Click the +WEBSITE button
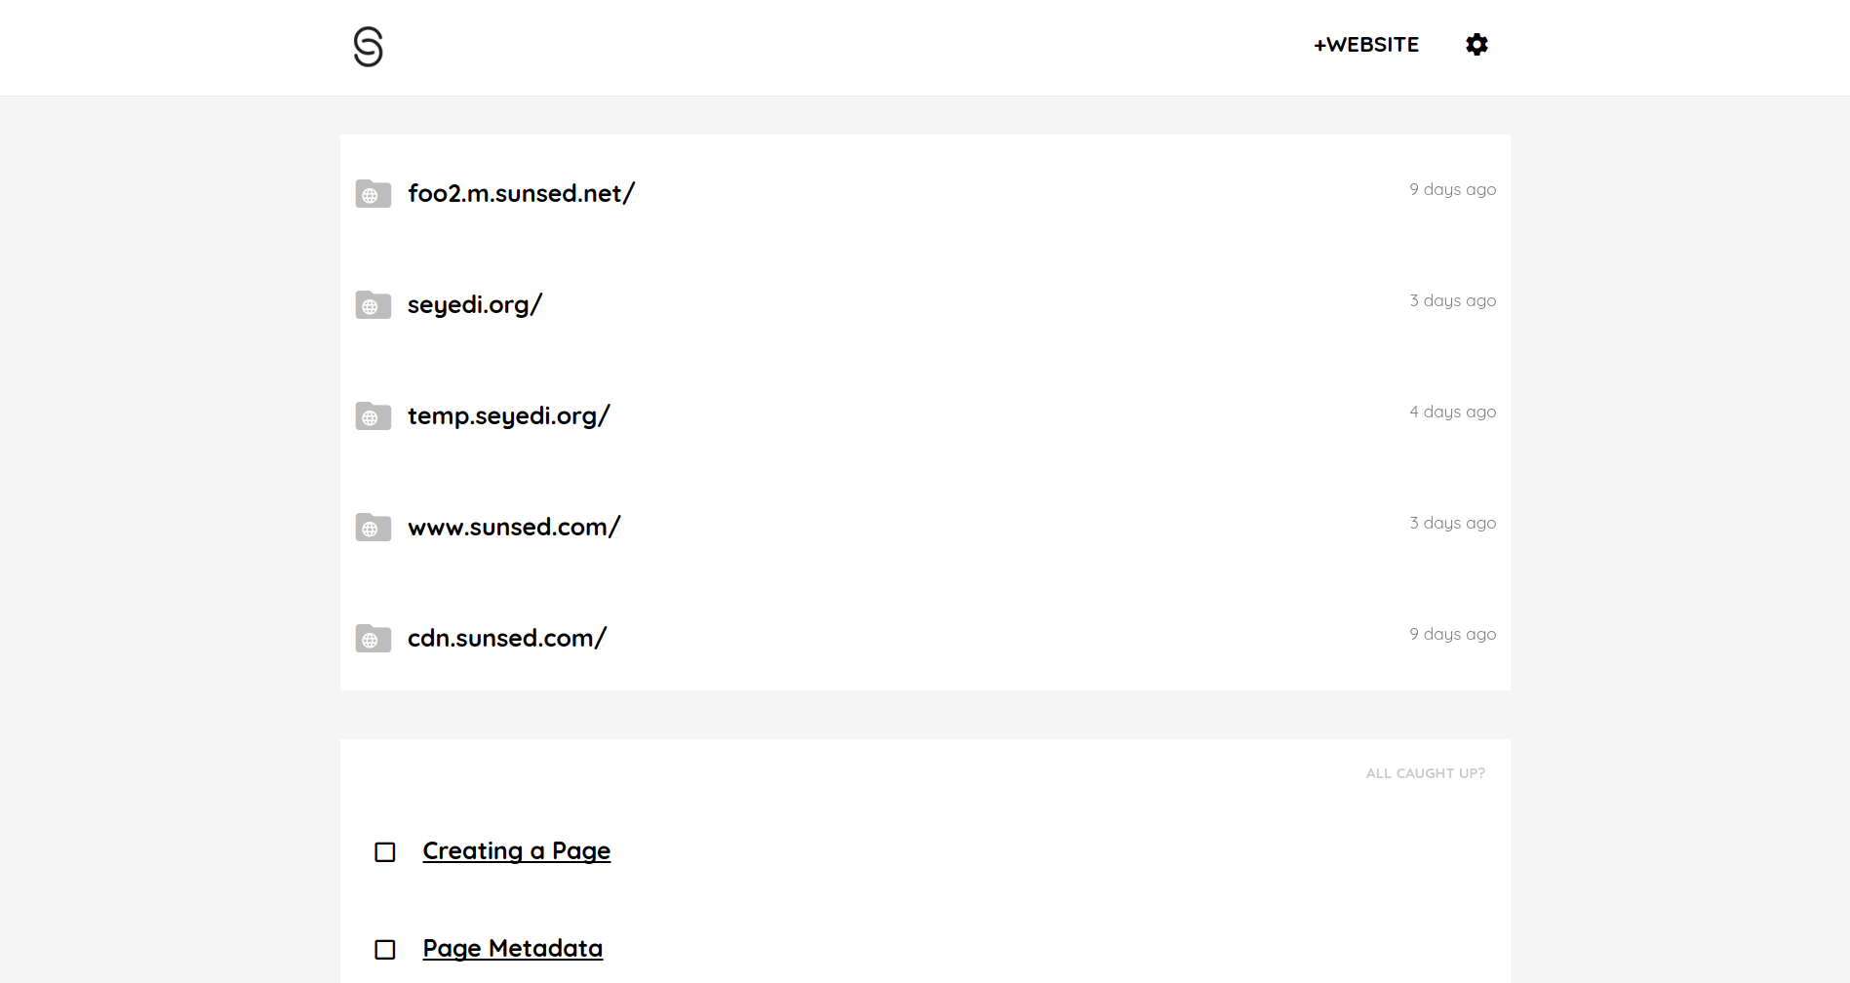The width and height of the screenshot is (1850, 983). pos(1365,45)
